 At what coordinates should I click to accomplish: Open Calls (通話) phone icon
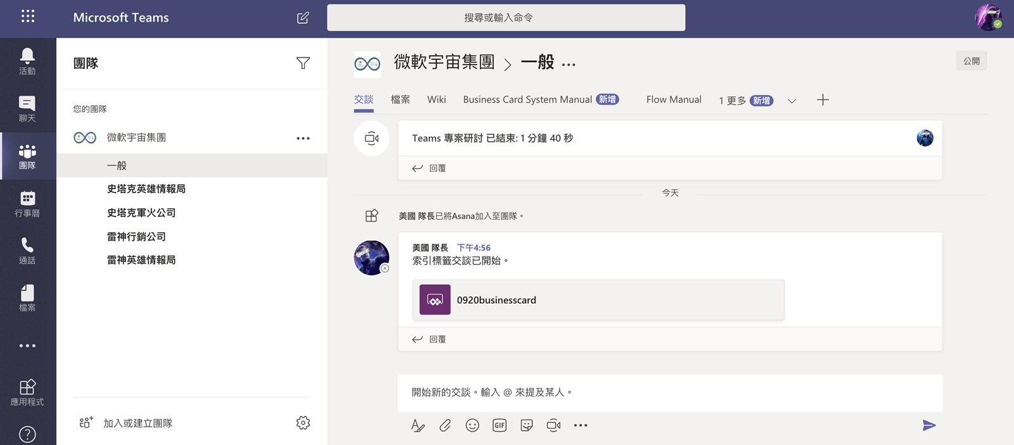click(27, 251)
